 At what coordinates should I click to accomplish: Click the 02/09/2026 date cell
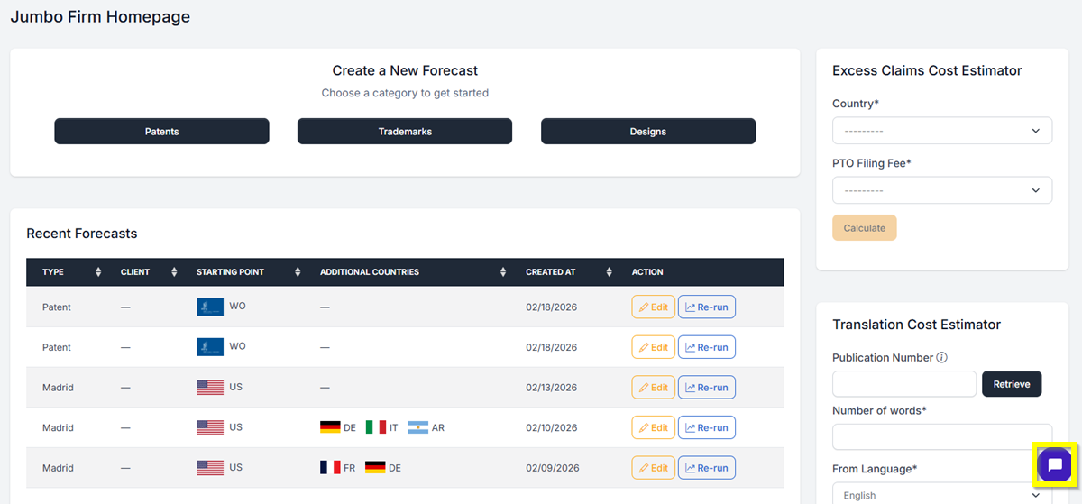552,468
